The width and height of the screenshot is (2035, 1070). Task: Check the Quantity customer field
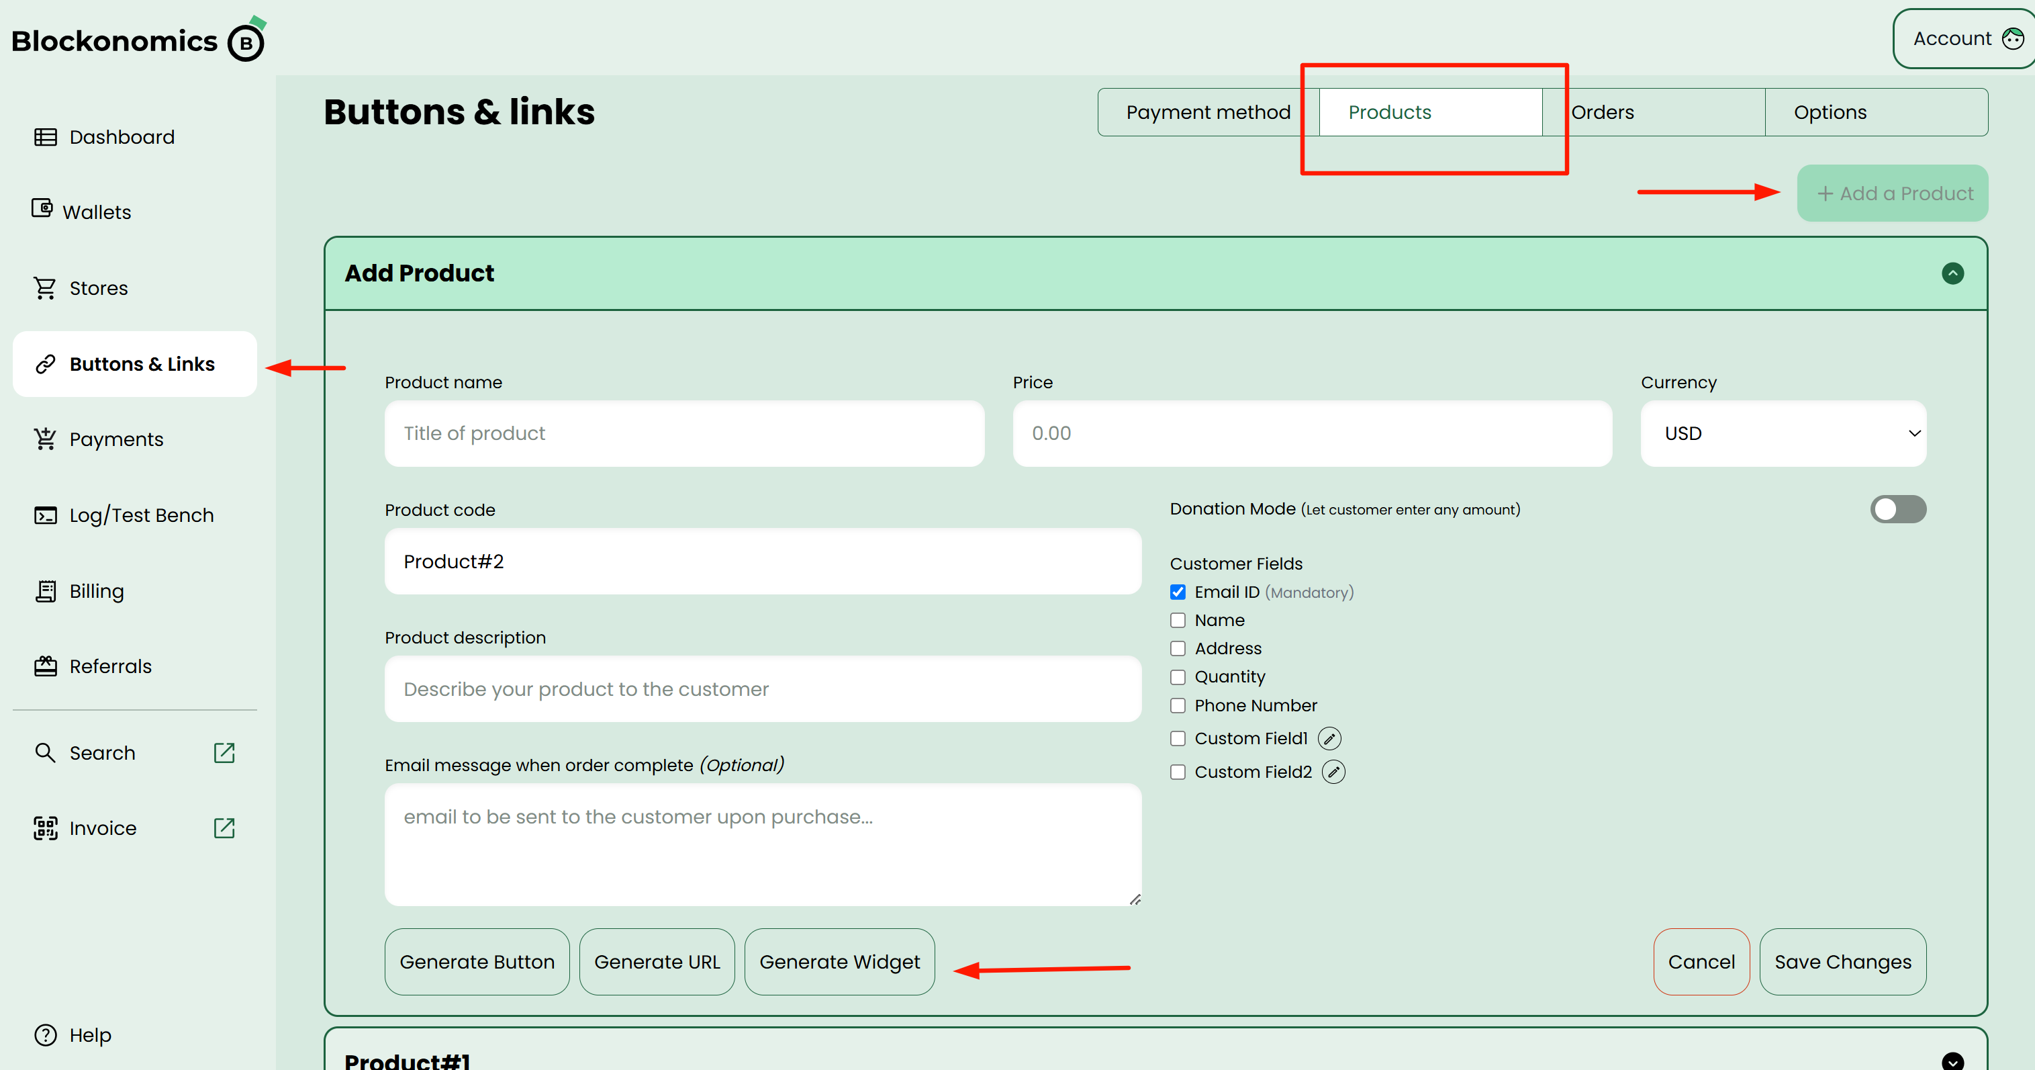click(x=1178, y=677)
